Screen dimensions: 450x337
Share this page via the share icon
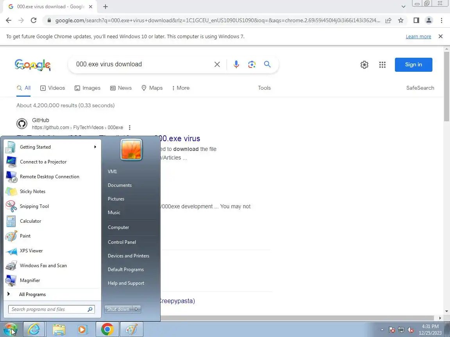(x=388, y=20)
